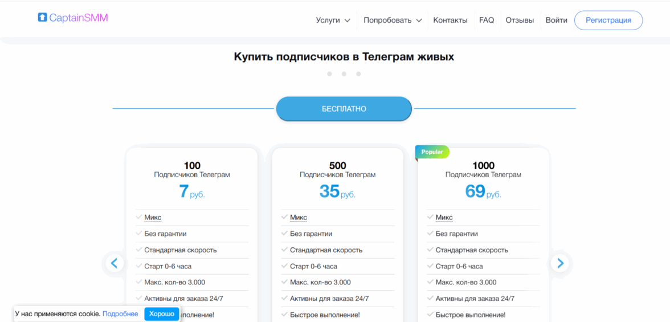Click checkmark next to Старт 0-6 часа in 500 plan

click(284, 266)
